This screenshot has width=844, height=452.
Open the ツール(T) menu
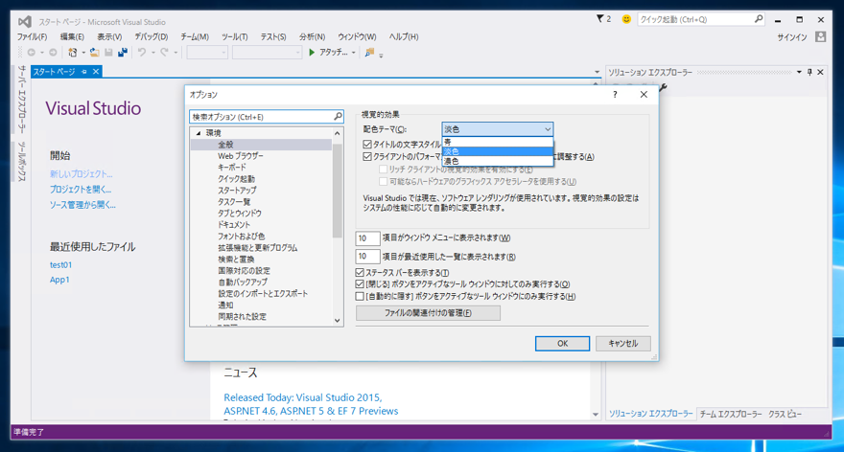235,36
